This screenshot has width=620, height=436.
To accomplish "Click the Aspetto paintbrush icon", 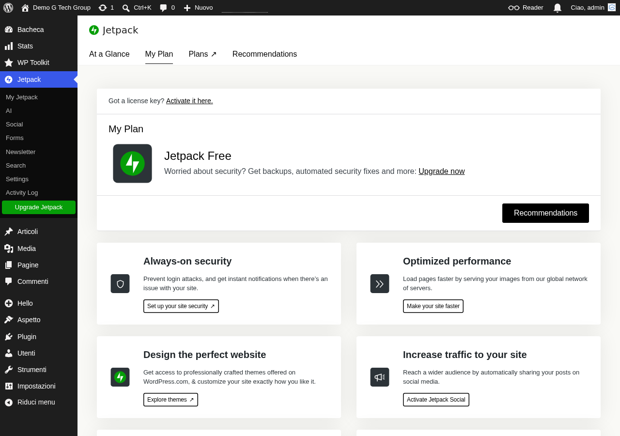I will (x=9, y=320).
